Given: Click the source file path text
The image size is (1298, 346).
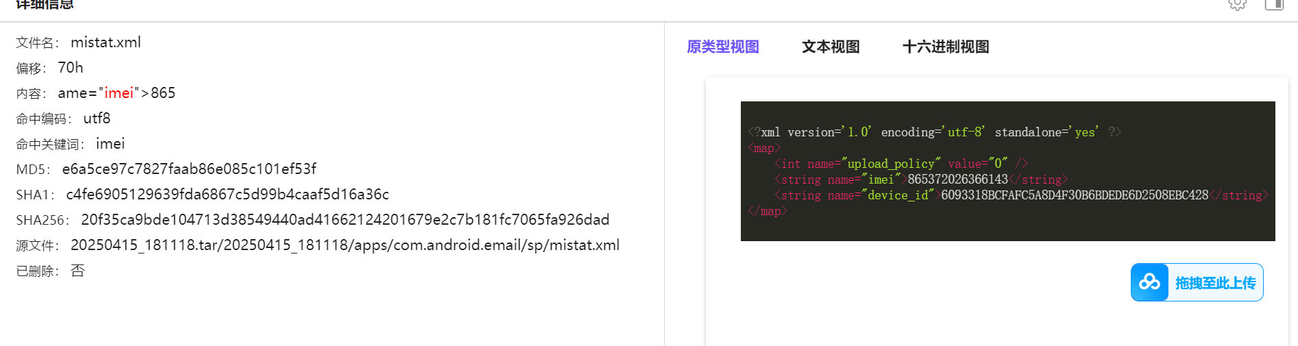Looking at the screenshot, I should pyautogui.click(x=345, y=245).
